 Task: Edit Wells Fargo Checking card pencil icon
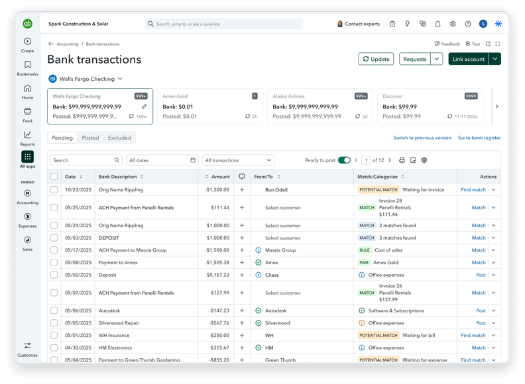[144, 107]
